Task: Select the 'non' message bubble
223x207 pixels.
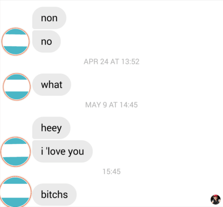Action: tap(49, 18)
